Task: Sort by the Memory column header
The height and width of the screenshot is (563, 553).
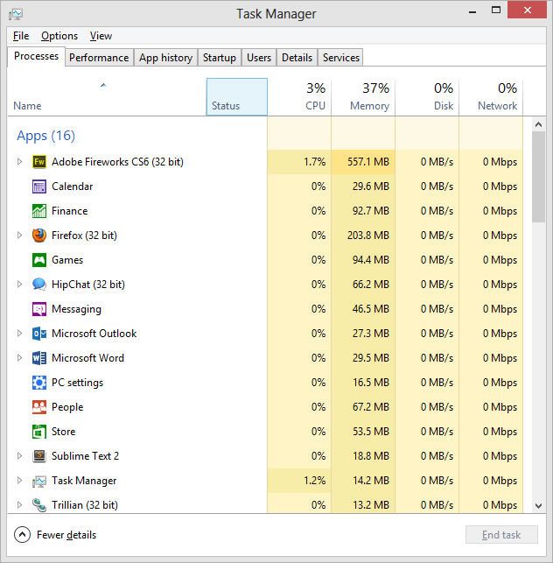Action: pyautogui.click(x=363, y=97)
